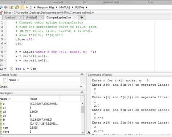The height and width of the screenshot is (137, 172).
Task: Select R2016a in the path bar
Action: pos(79,8)
